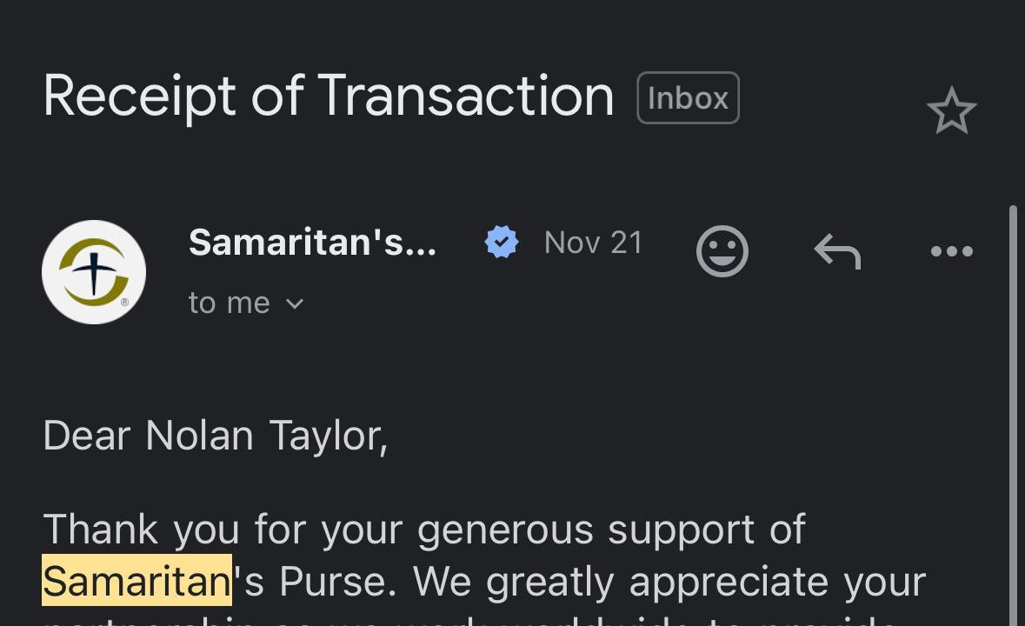Click the "Receipt of Transaction" subject heading

tap(328, 96)
